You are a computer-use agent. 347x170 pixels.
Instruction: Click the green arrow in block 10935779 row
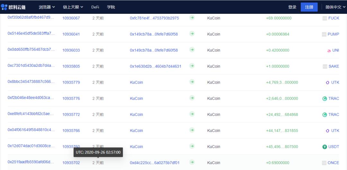coord(192,82)
